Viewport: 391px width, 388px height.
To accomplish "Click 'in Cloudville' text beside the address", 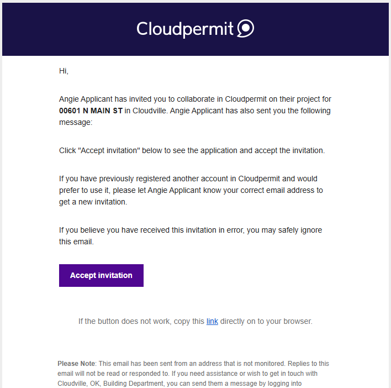I will [x=146, y=111].
